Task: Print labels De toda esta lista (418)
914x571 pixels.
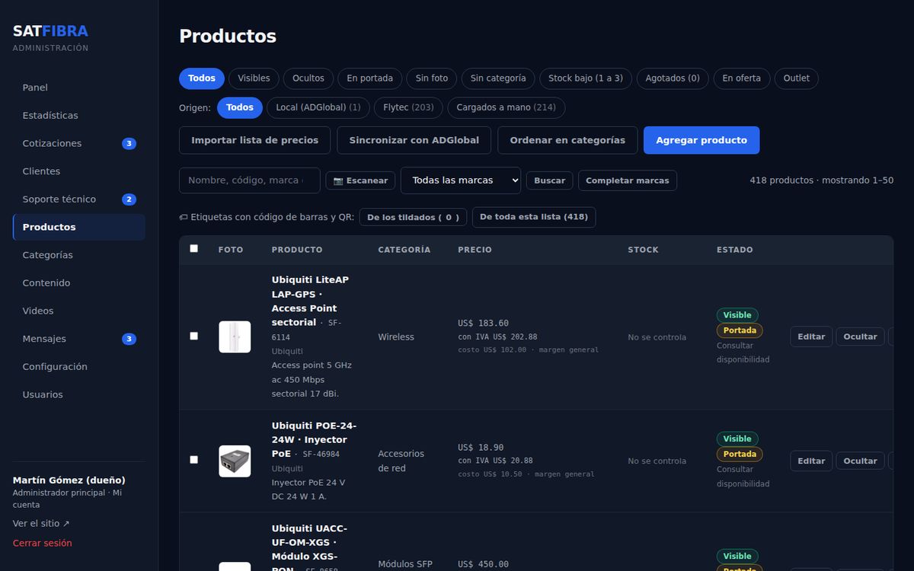Action: (534, 217)
